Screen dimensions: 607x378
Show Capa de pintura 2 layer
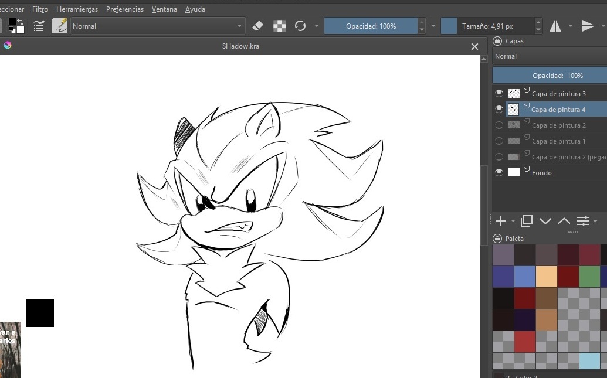click(x=499, y=125)
